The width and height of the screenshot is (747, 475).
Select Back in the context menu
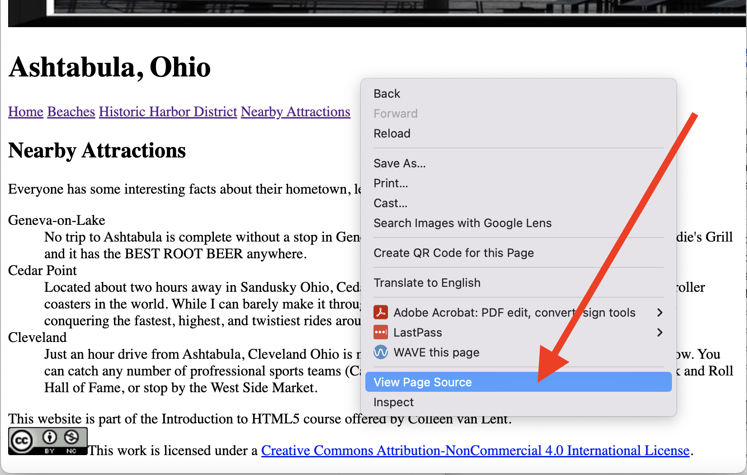tap(387, 94)
